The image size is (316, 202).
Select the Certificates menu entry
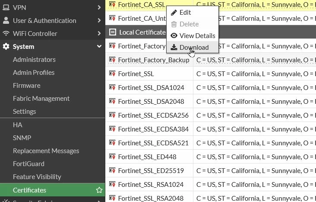[52, 190]
